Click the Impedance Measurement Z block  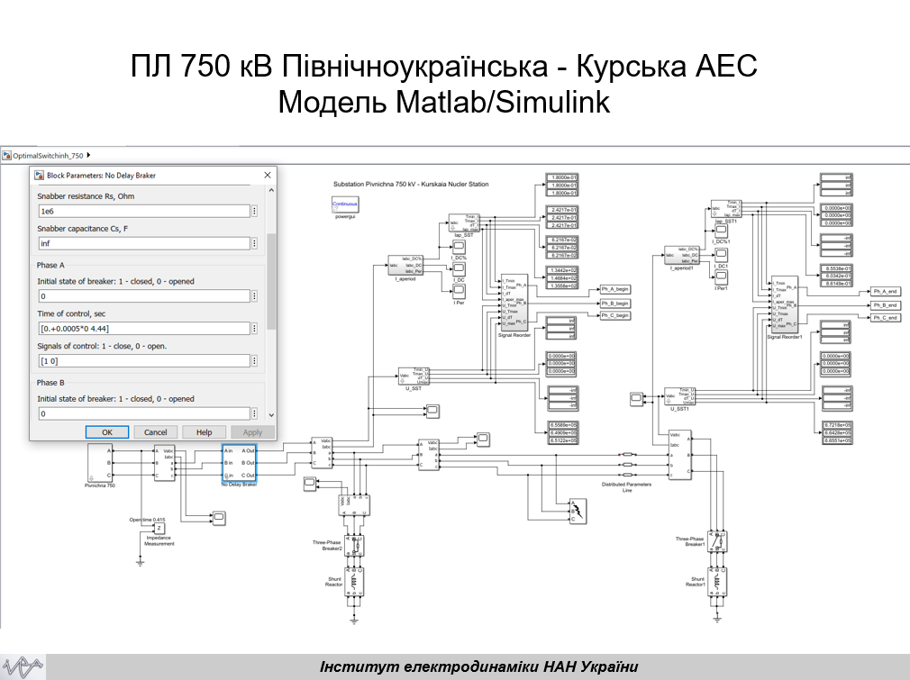(159, 529)
